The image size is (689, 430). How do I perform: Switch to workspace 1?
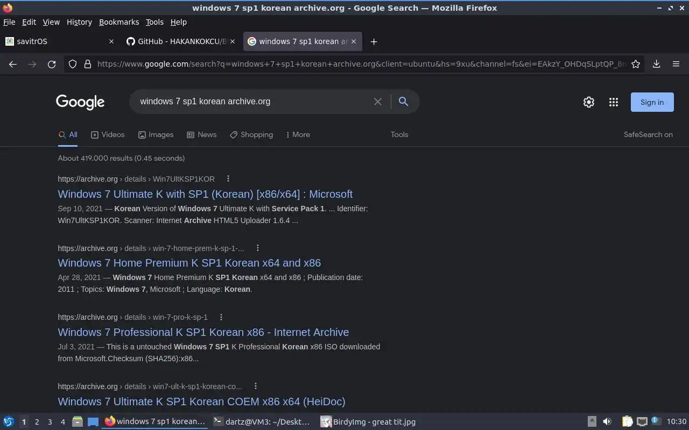click(x=24, y=422)
